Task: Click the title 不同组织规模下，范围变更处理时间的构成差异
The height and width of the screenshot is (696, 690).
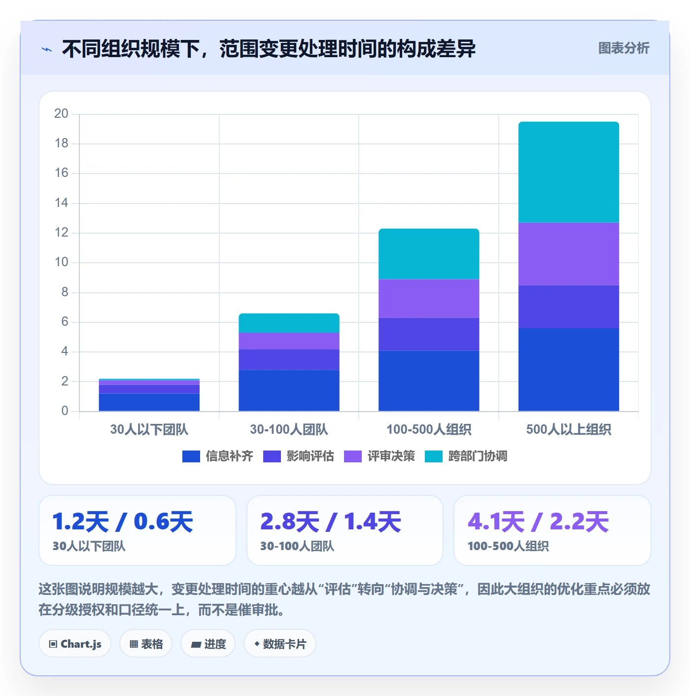Action: tap(269, 49)
